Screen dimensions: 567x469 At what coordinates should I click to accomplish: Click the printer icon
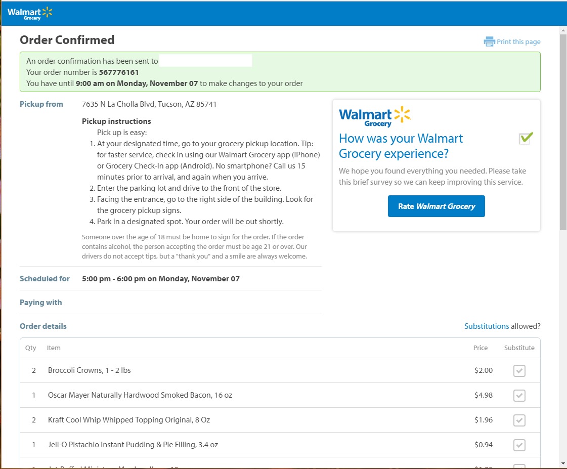(x=489, y=42)
